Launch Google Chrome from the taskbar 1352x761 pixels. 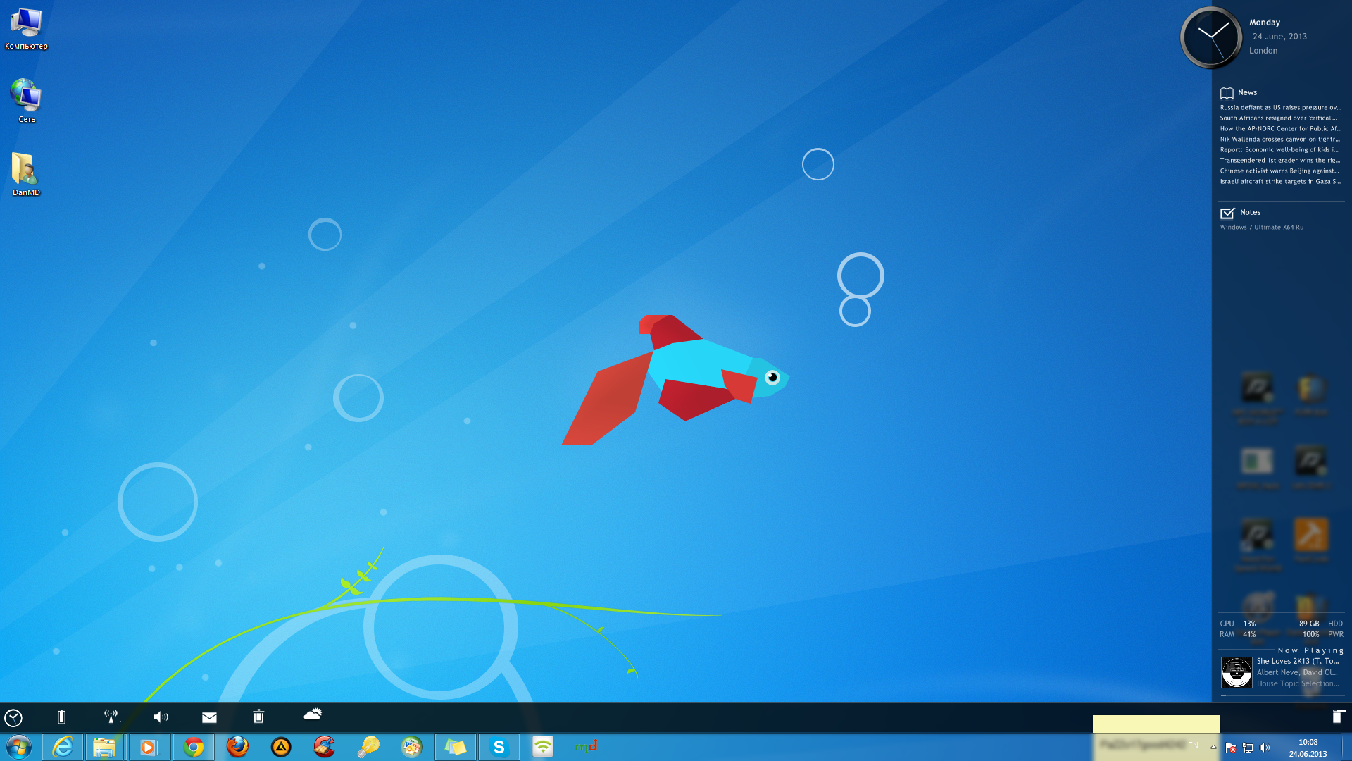pyautogui.click(x=194, y=747)
